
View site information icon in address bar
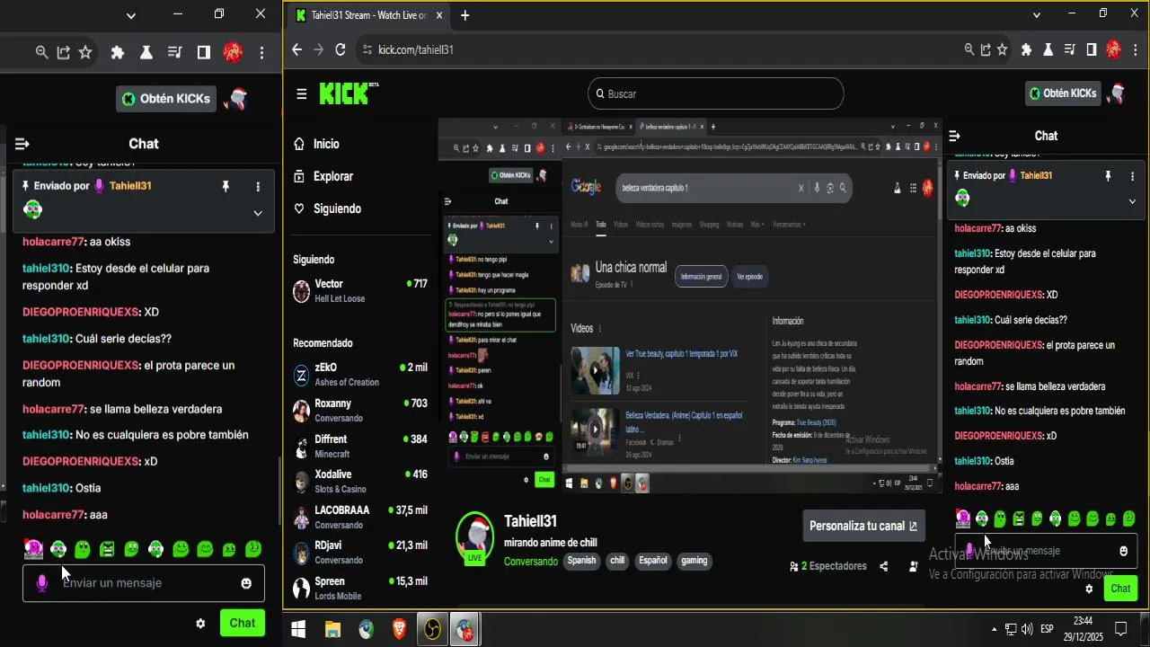pos(366,49)
